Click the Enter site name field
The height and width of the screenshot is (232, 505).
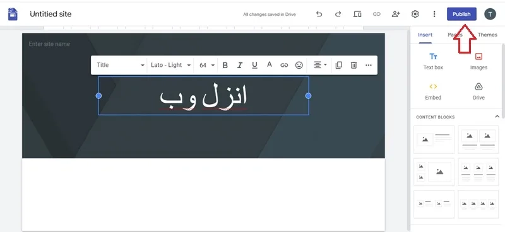(x=49, y=44)
